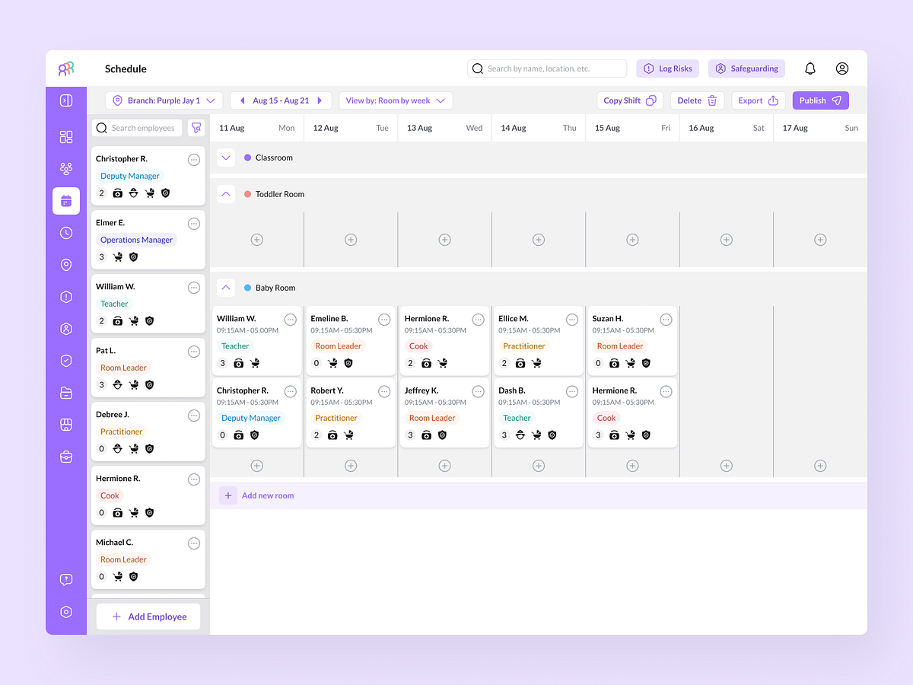Click the filter icon beside employee search
The image size is (913, 685).
(196, 127)
